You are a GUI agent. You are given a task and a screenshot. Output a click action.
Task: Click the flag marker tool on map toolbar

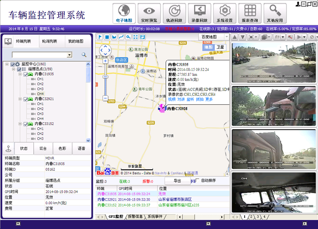click(100, 37)
